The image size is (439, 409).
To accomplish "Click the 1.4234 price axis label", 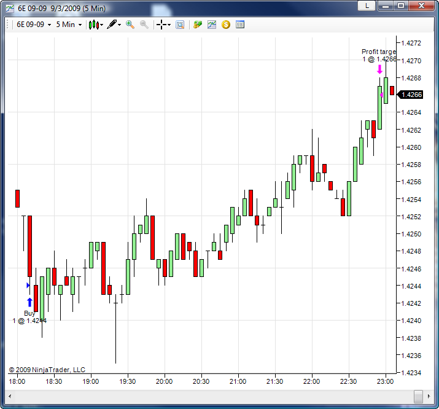I will [x=411, y=373].
